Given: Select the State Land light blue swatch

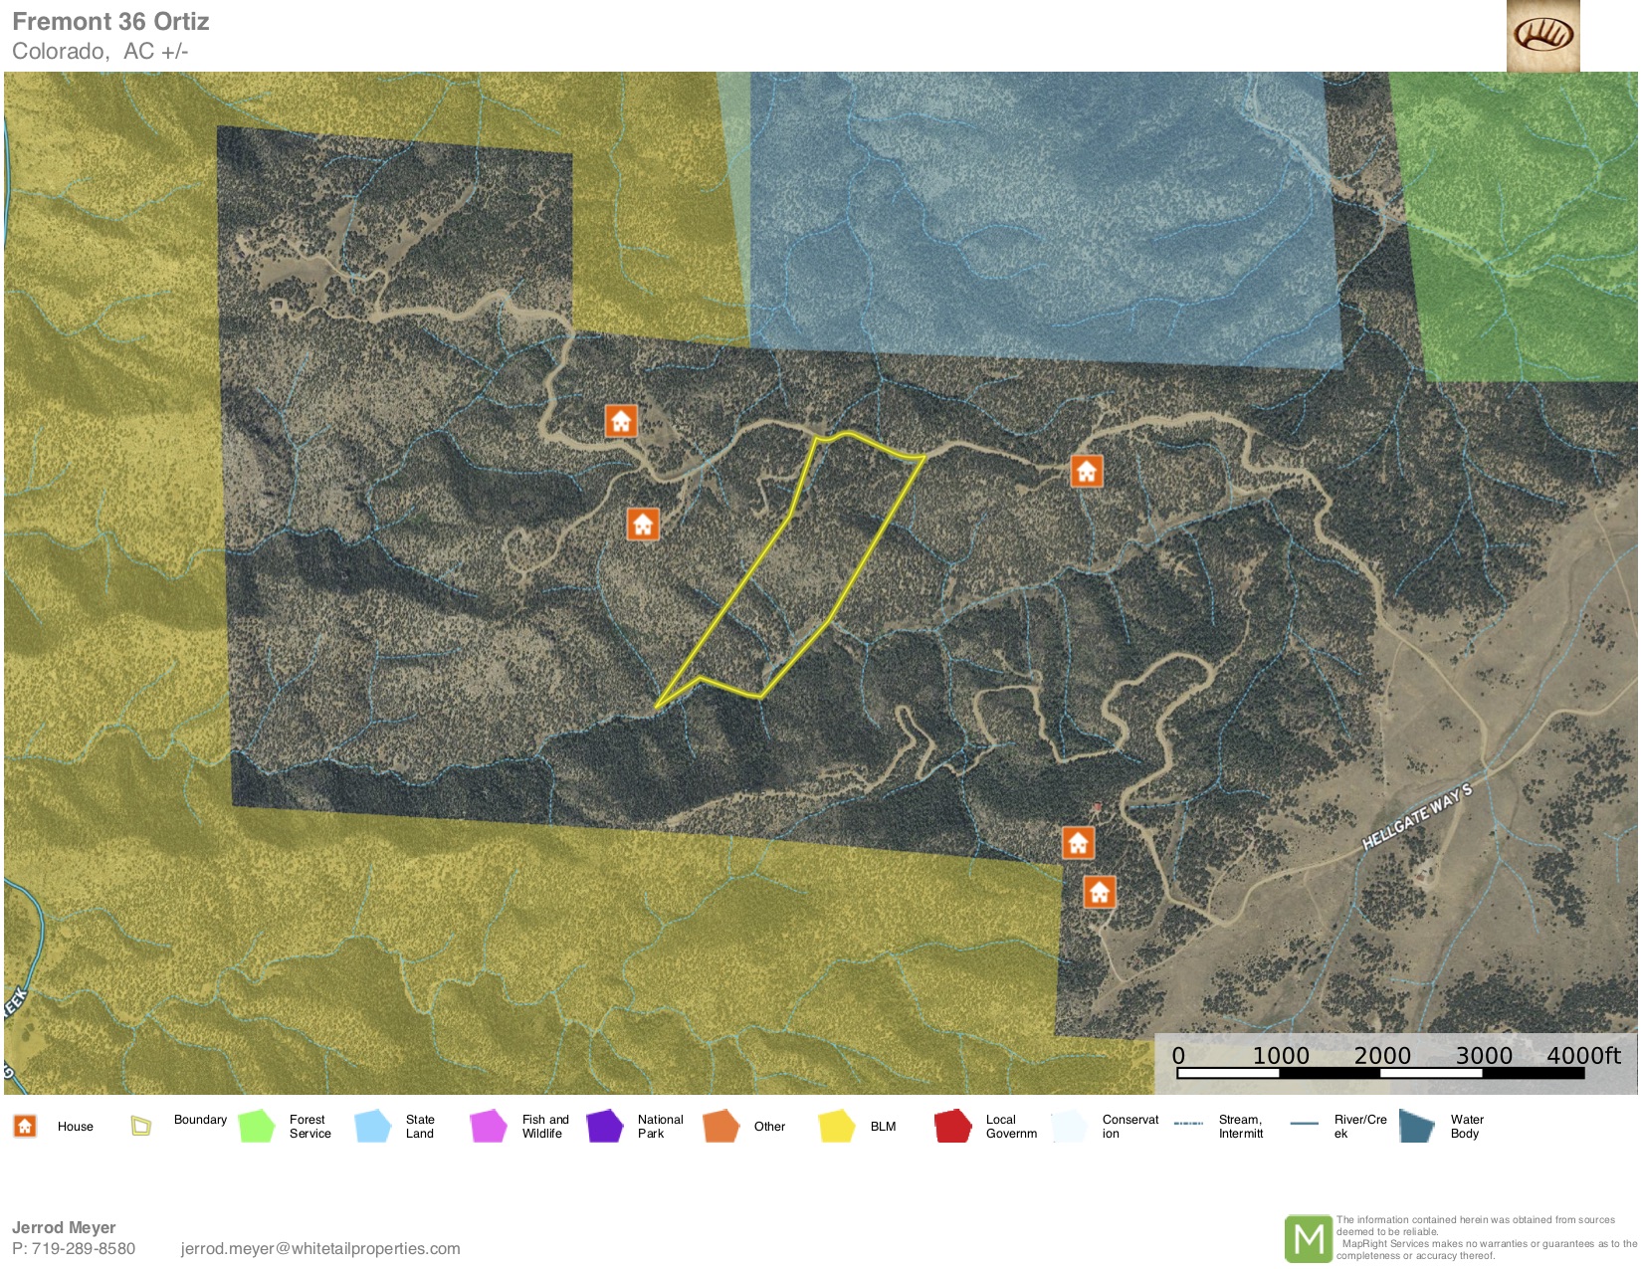Looking at the screenshot, I should click(373, 1126).
